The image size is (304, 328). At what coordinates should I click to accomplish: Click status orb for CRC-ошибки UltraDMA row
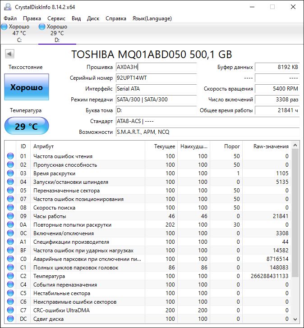(10, 310)
